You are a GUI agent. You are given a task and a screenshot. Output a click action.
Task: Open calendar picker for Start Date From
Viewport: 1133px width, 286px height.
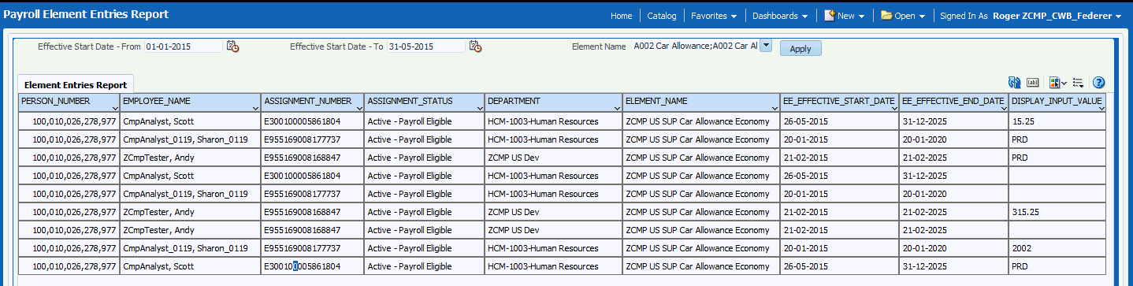[232, 46]
